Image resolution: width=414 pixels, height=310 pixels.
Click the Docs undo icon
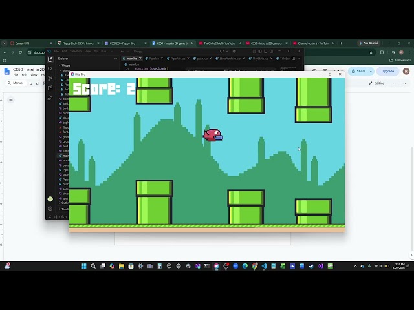[30, 83]
